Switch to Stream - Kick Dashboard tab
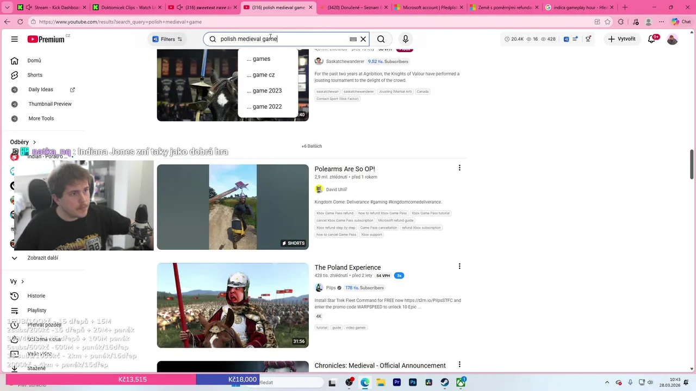 (53, 8)
